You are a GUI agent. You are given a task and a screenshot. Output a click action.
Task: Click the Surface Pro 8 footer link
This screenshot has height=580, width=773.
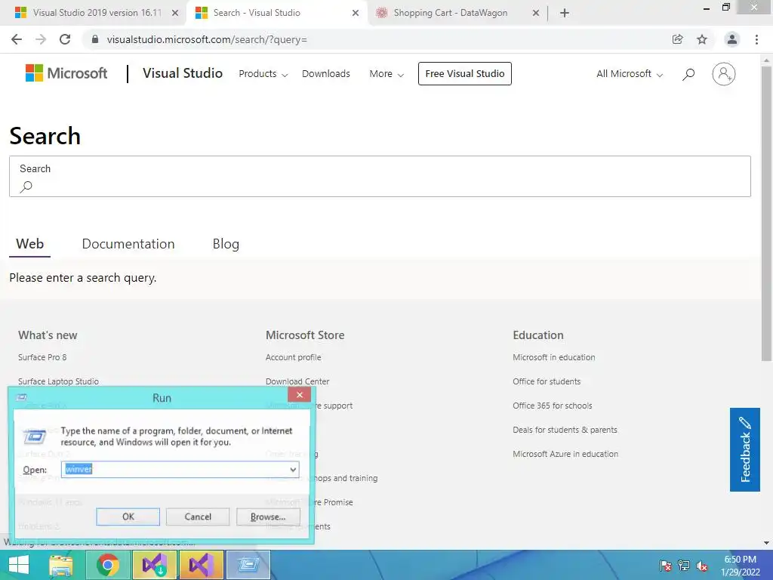pos(42,357)
